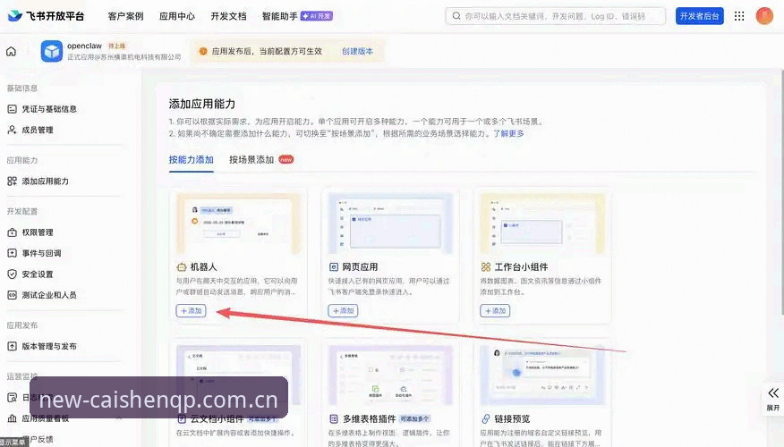Click the 机器人 robot icon
This screenshot has height=447, width=784.
click(182, 267)
